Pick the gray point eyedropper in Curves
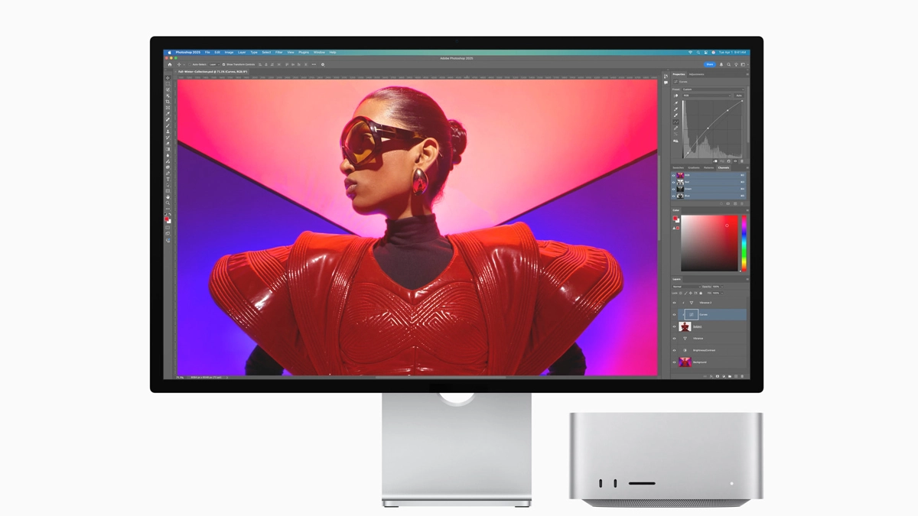 coord(675,109)
